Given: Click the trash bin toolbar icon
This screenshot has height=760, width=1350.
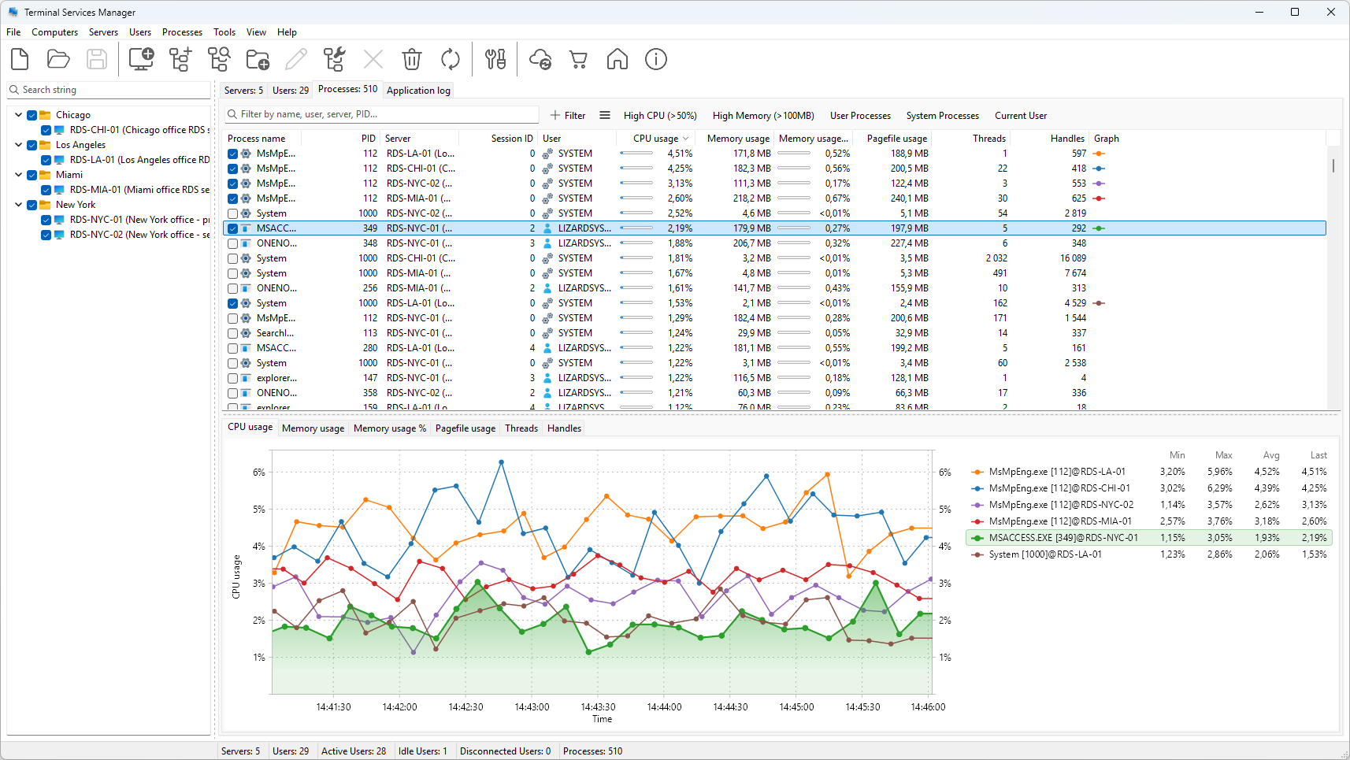Looking at the screenshot, I should coord(412,59).
